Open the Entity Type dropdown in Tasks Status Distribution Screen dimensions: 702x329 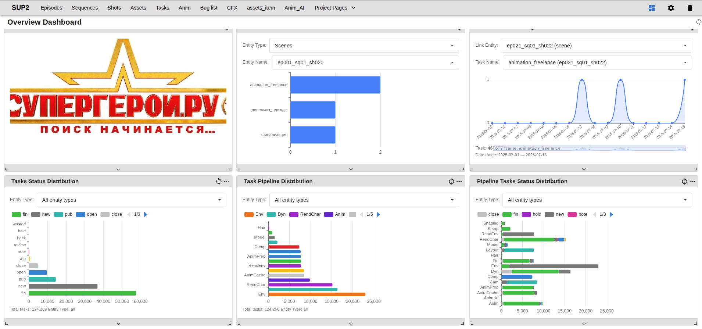point(132,200)
